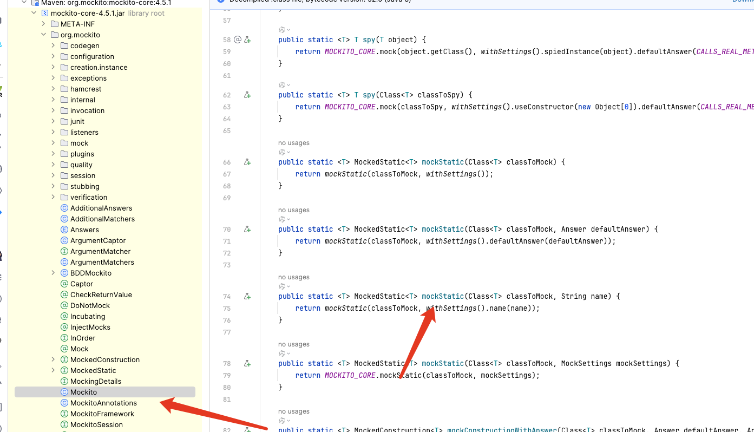Screen dimensions: 754x432
Task: Click the Captor annotation icon
Action: click(x=64, y=284)
